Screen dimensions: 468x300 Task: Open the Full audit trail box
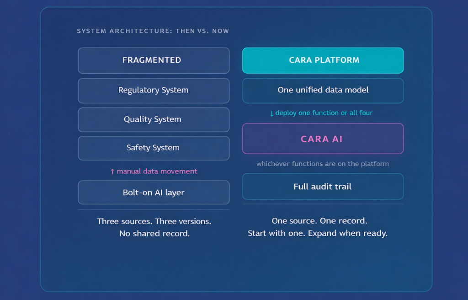click(x=323, y=187)
